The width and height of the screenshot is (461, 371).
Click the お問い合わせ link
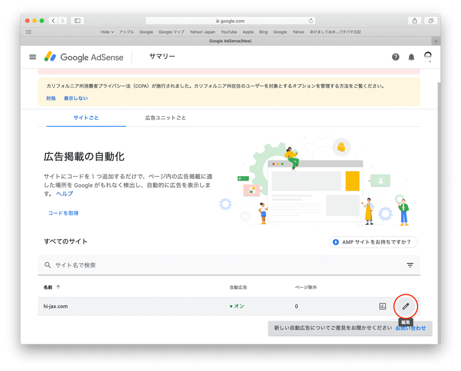(410, 328)
